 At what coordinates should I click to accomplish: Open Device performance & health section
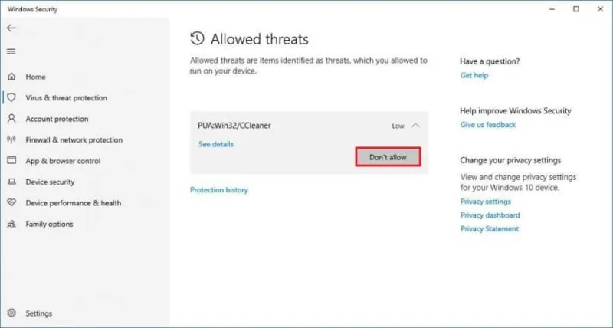[73, 203]
